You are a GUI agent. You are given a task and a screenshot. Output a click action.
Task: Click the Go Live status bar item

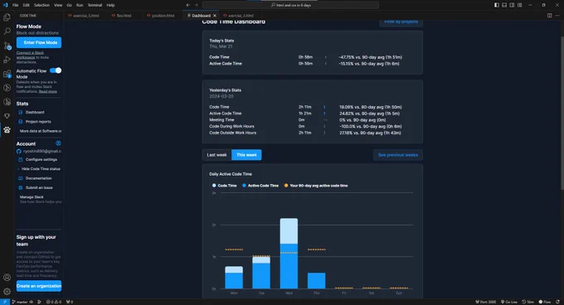point(509,302)
